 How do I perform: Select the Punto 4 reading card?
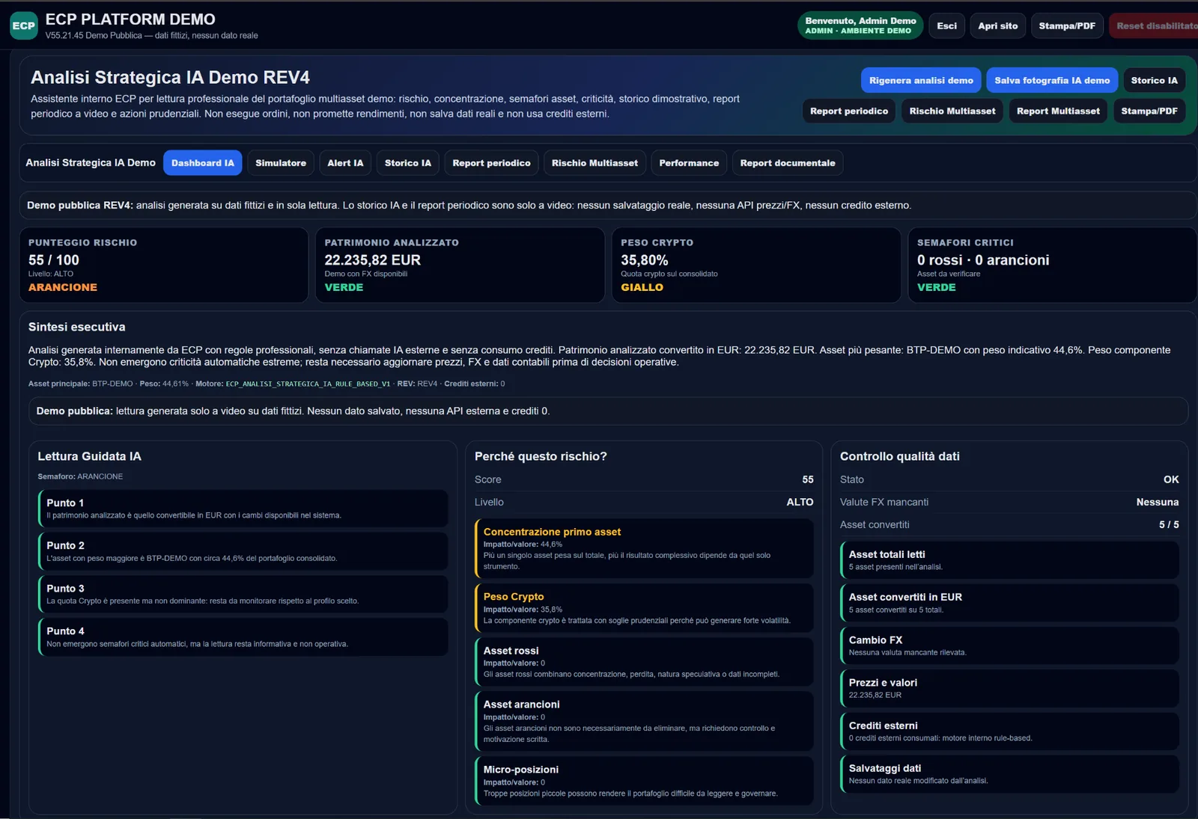tap(243, 637)
